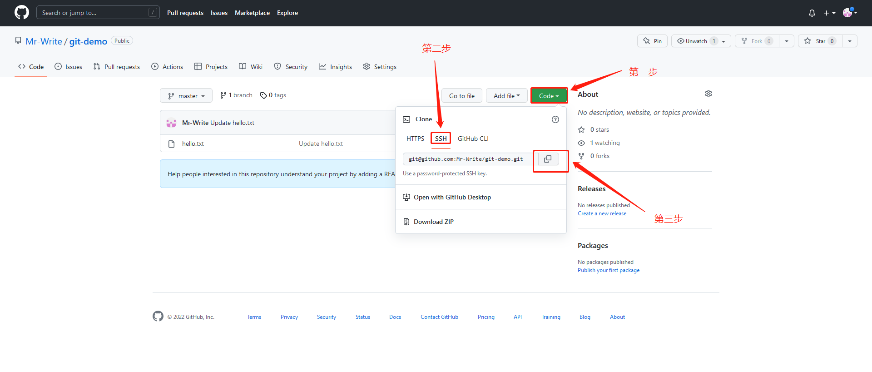Open the footer Docs link
Screen dimensions: 872x372
(395, 317)
